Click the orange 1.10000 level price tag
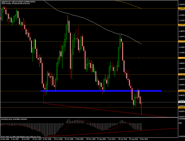This screenshot has height=141, width=185. pos(182,58)
